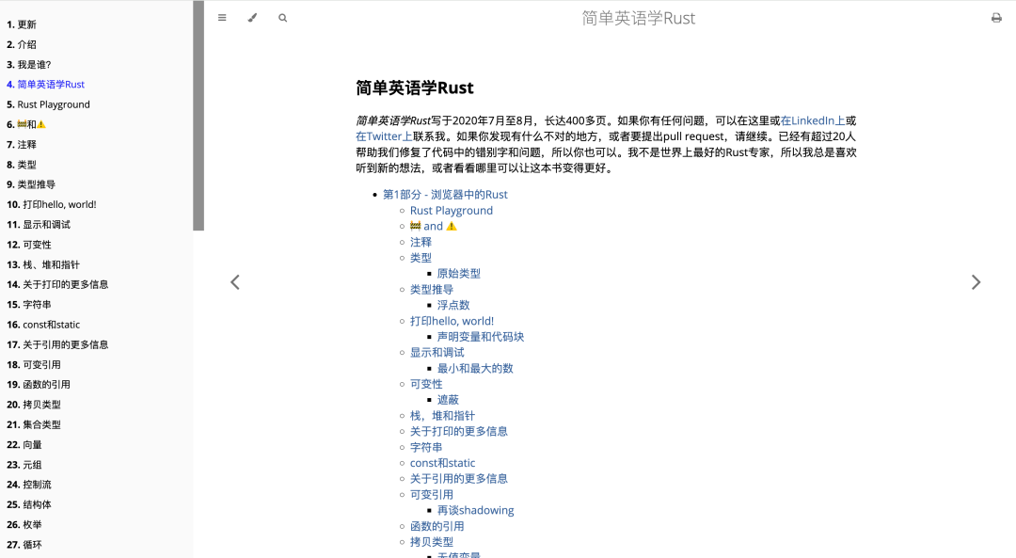Open 函数的引用 link in contents list
Screen dimensions: 1016x558
click(437, 526)
